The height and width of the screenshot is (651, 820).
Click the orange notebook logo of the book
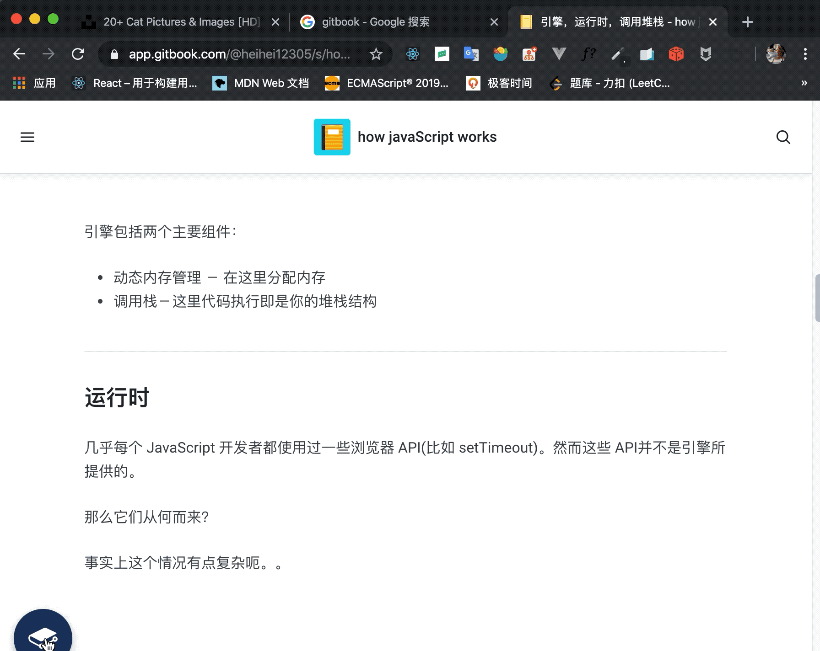pyautogui.click(x=332, y=137)
